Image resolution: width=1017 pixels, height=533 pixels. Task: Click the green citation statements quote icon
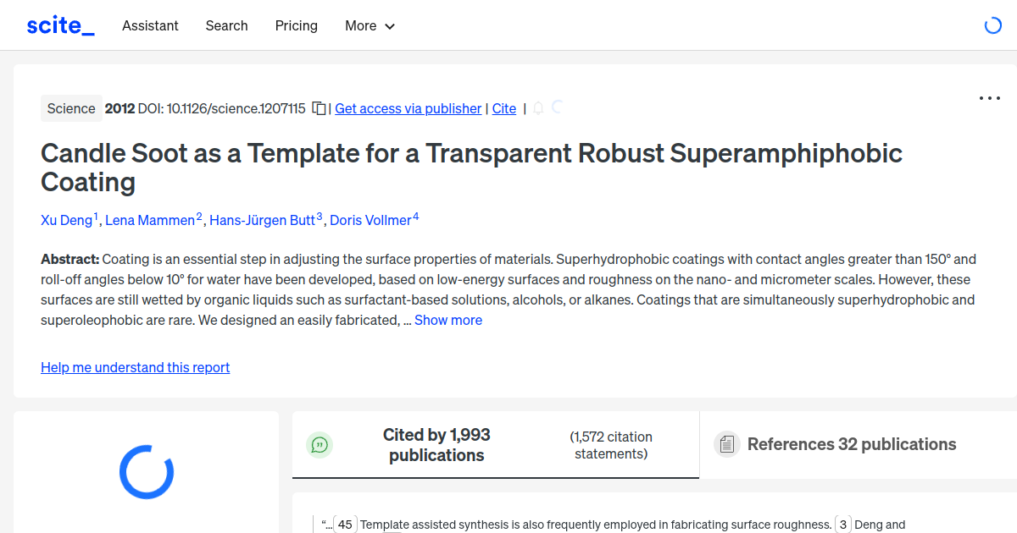pyautogui.click(x=320, y=444)
